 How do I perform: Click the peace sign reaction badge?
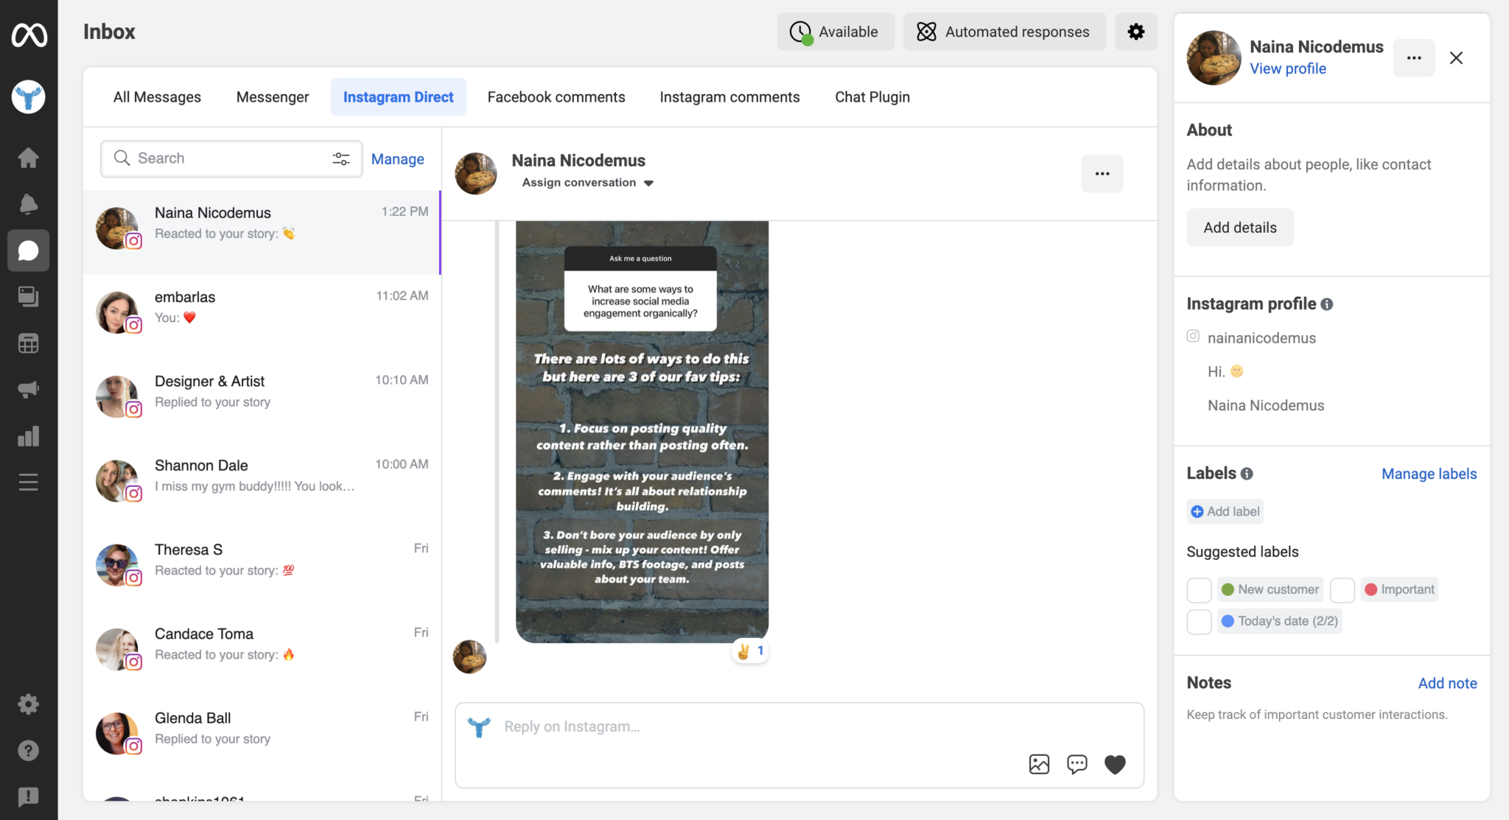(x=750, y=651)
